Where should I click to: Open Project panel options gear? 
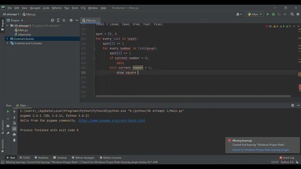(71, 20)
